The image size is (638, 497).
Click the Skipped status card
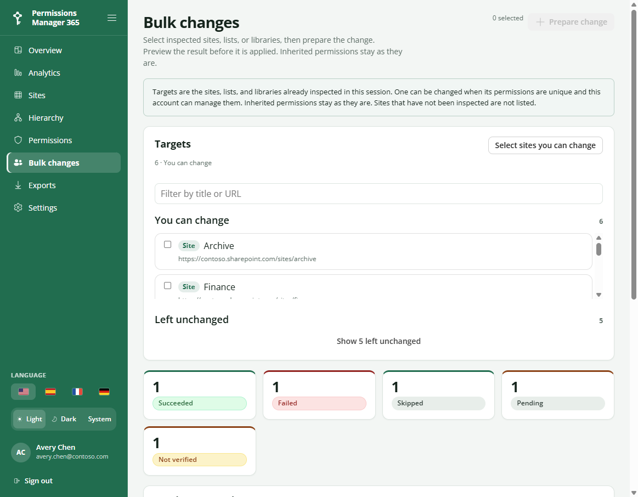(x=438, y=394)
